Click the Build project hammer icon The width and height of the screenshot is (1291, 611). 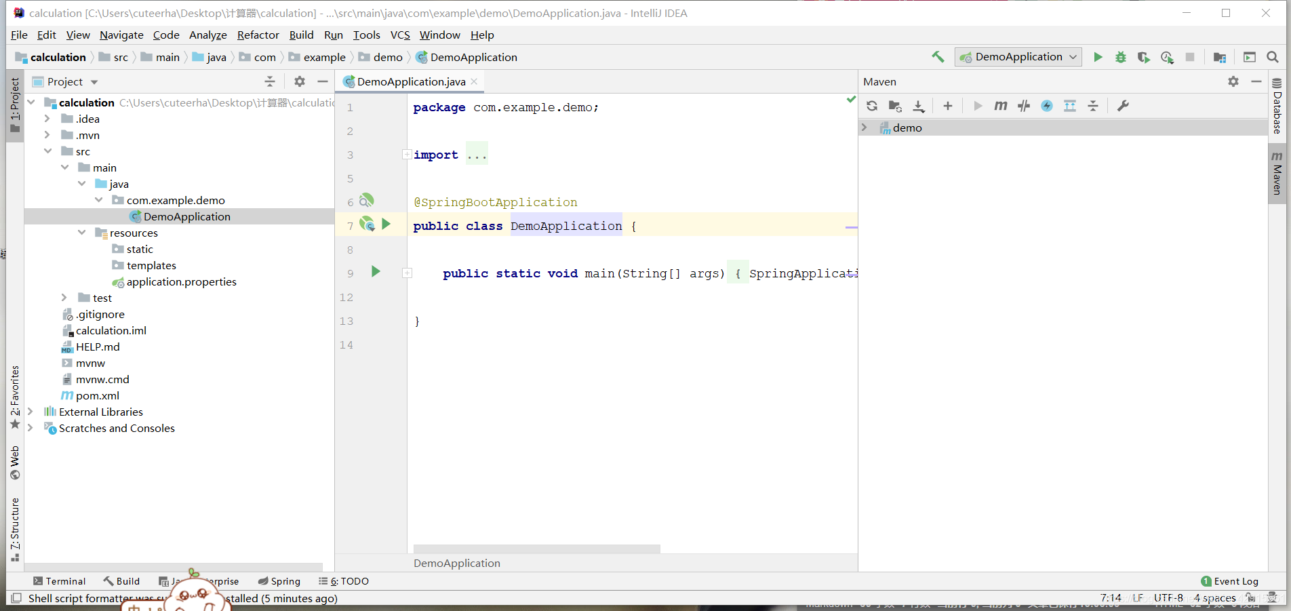click(938, 57)
